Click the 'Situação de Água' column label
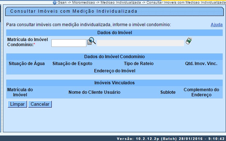This screenshot has width=226, height=141. click(x=27, y=64)
